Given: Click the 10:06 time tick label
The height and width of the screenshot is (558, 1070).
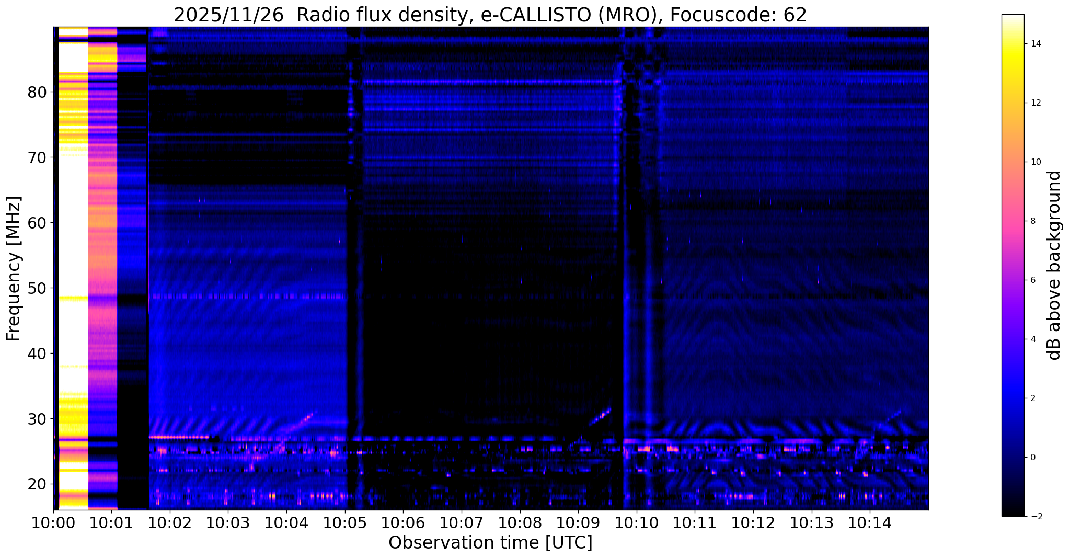Looking at the screenshot, I should coord(403,522).
